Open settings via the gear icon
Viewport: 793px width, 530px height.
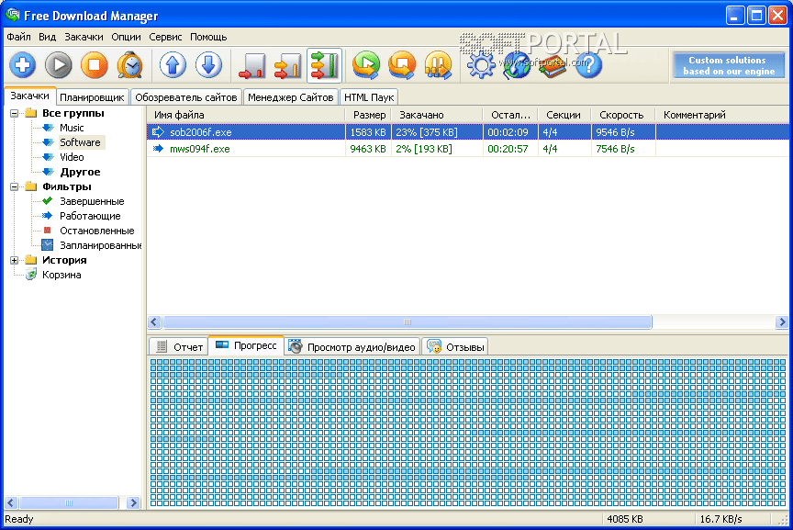coord(480,65)
